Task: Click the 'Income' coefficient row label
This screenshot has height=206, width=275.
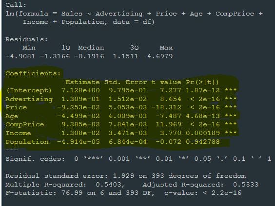Action: coord(18,133)
